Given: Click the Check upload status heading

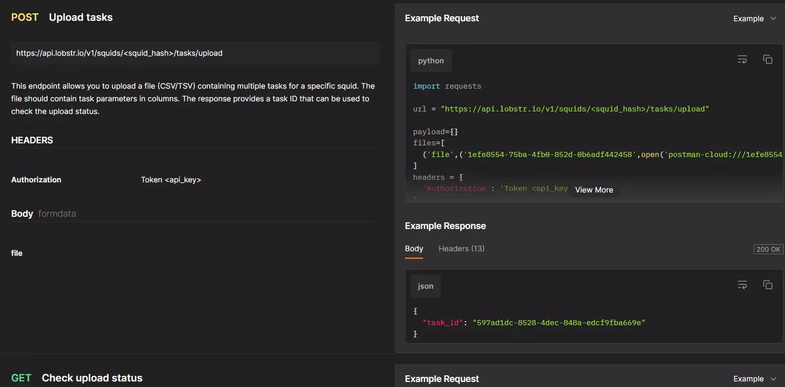Looking at the screenshot, I should click(92, 378).
